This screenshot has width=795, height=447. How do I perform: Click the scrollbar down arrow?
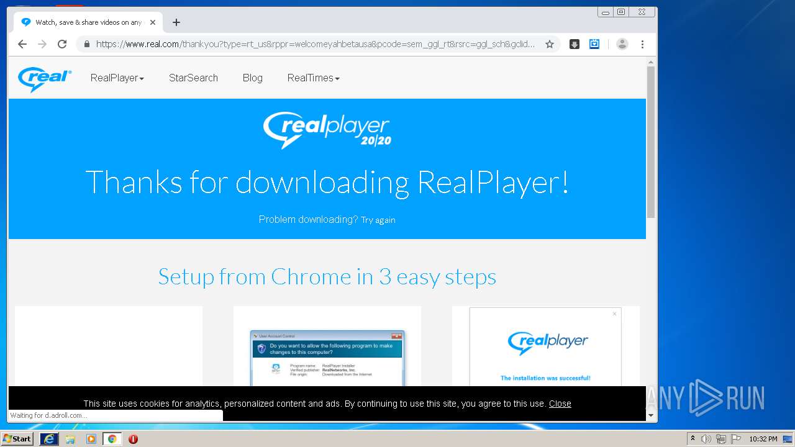651,415
